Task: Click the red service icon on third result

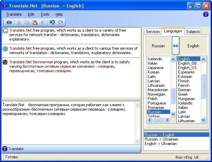Action: (x=5, y=62)
